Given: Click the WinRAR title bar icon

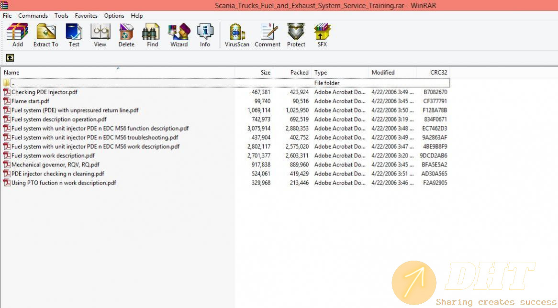Looking at the screenshot, I should click(4, 5).
